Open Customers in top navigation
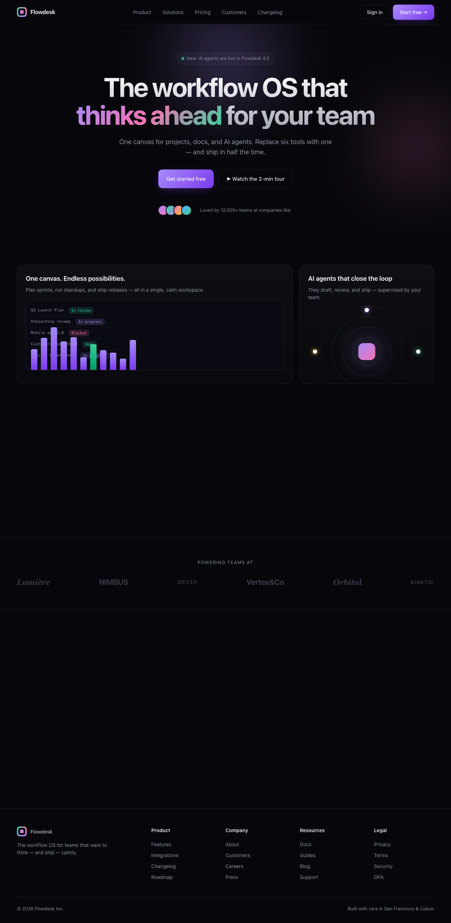Viewport: 451px width, 923px height. (234, 12)
